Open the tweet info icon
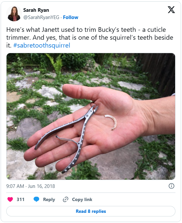Image resolution: width=182 pixels, height=223 pixels. 171,186
